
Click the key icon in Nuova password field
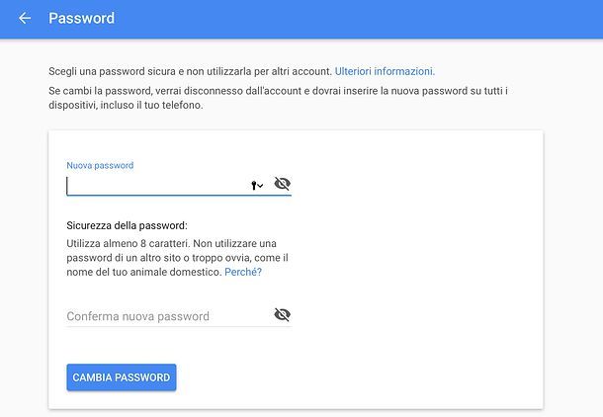pos(253,185)
